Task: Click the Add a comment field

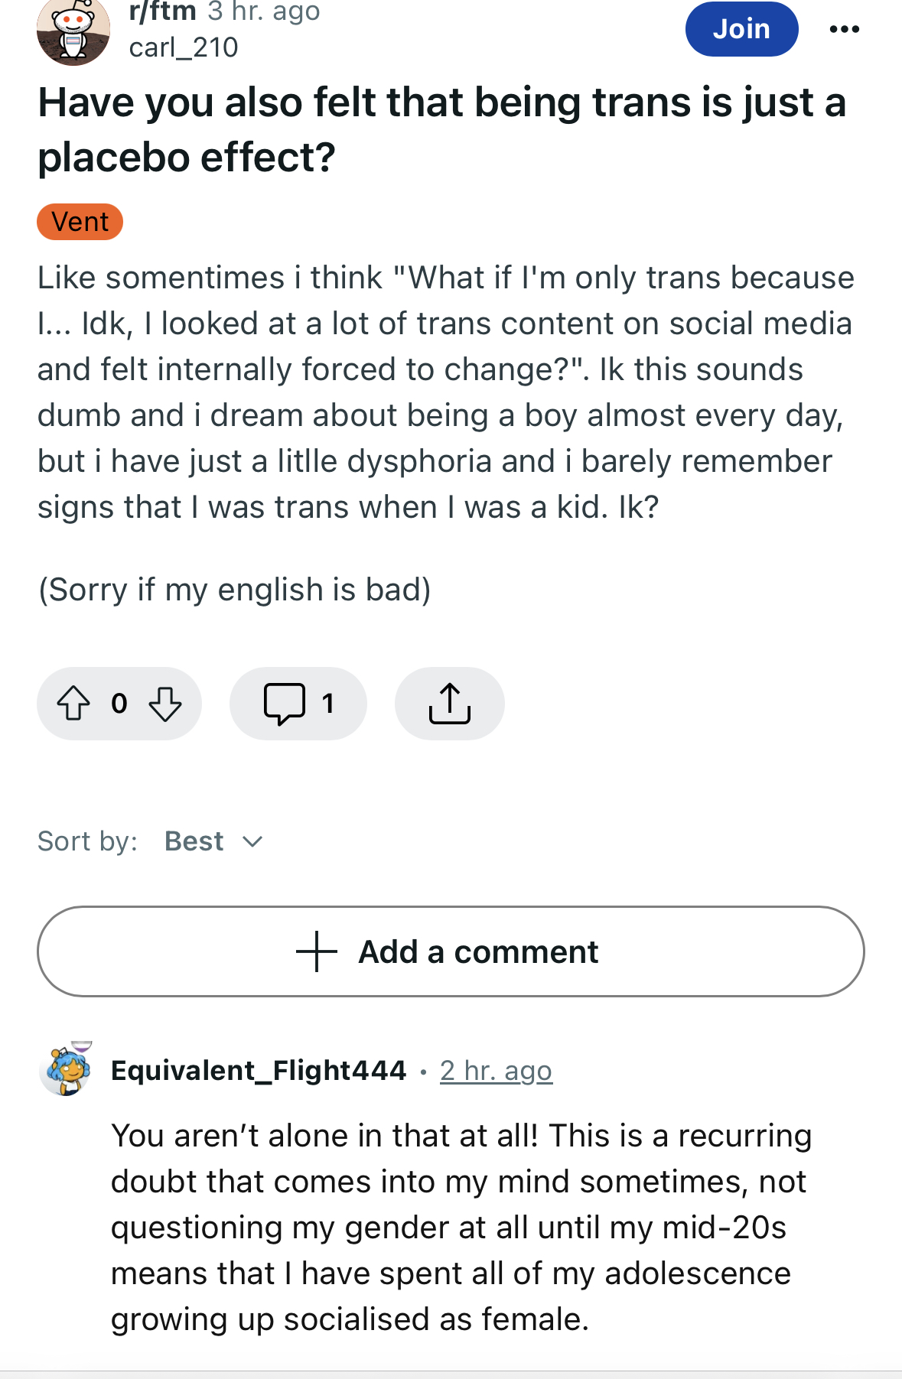Action: [451, 951]
